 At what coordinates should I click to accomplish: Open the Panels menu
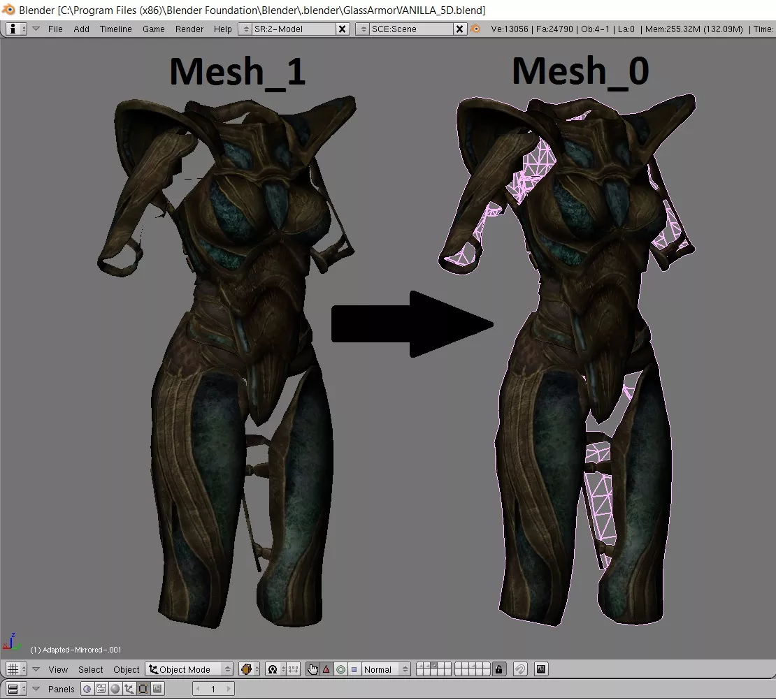tap(61, 689)
